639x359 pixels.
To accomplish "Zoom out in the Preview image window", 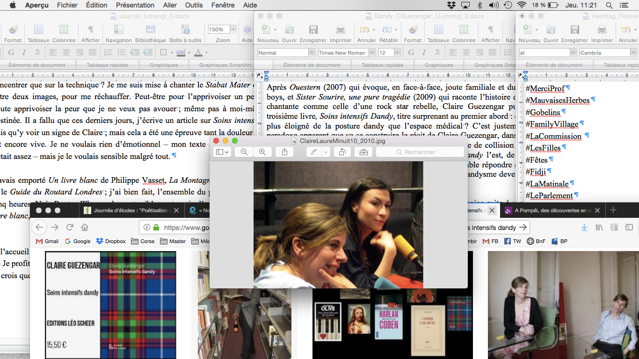I will tap(244, 152).
